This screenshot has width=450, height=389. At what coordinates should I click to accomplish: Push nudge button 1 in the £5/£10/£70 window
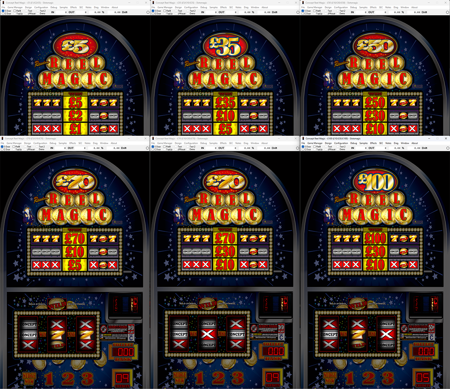48,378
